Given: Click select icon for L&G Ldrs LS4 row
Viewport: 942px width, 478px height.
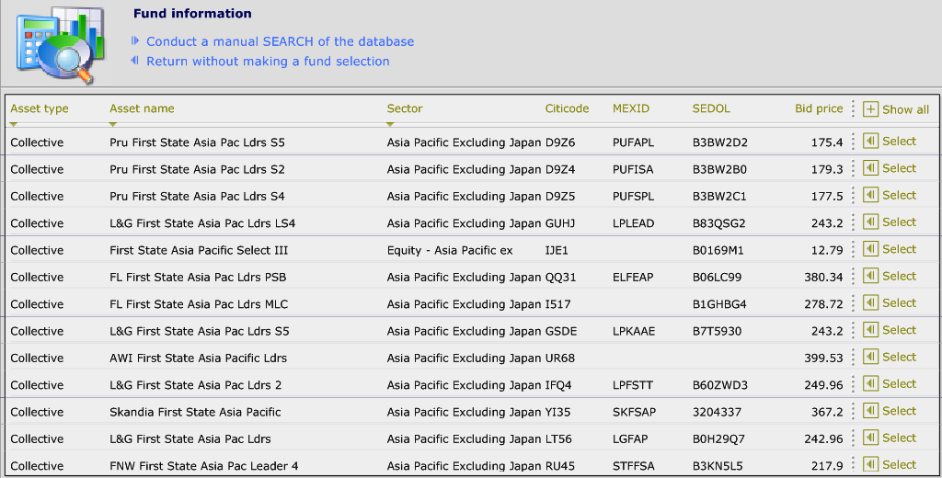Looking at the screenshot, I should pos(870,222).
